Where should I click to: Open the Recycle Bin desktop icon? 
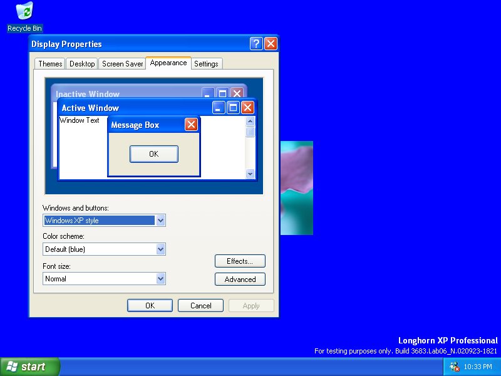coord(24,12)
